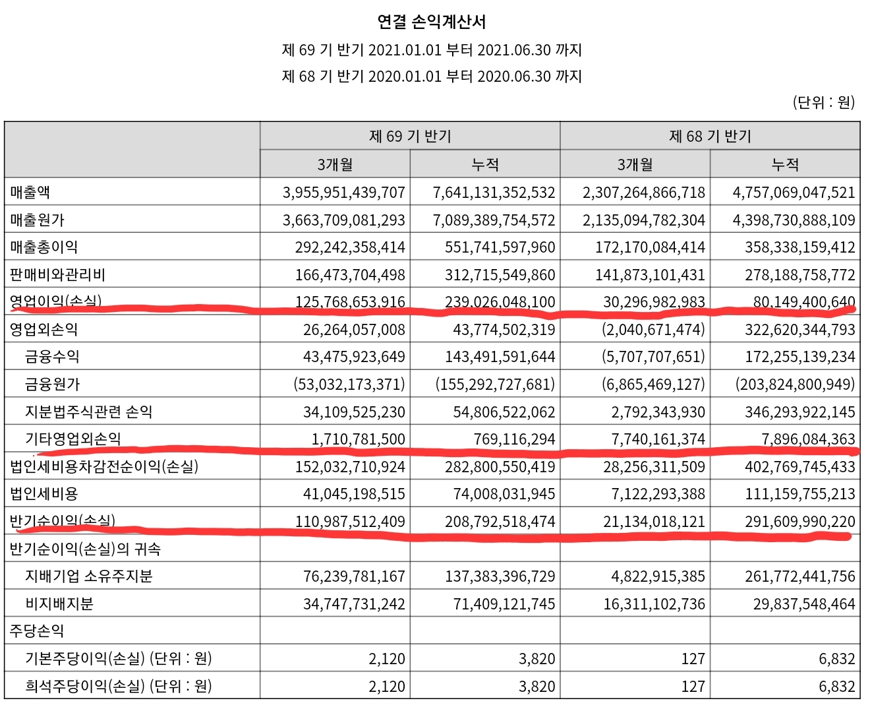Click the tax expense value 74,008,031,945
This screenshot has height=711, width=870.
click(x=504, y=493)
